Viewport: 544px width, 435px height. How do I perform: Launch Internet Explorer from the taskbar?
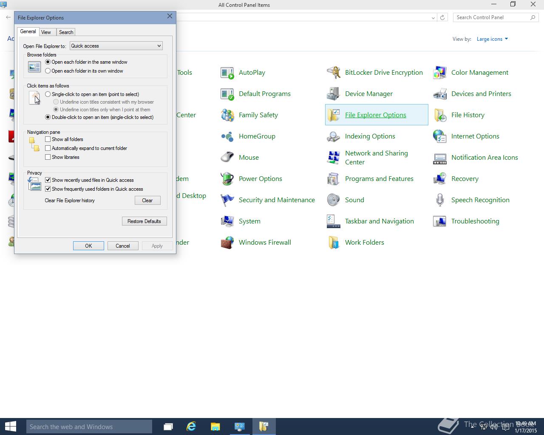click(191, 427)
